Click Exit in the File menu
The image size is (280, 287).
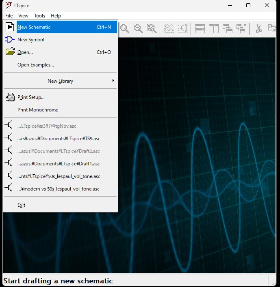click(21, 205)
